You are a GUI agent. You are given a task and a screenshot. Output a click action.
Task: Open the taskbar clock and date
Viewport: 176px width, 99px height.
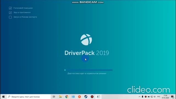165,97
